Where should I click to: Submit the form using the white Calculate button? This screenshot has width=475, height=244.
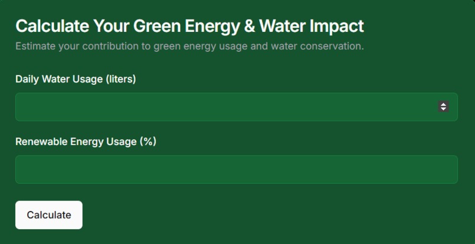click(49, 215)
